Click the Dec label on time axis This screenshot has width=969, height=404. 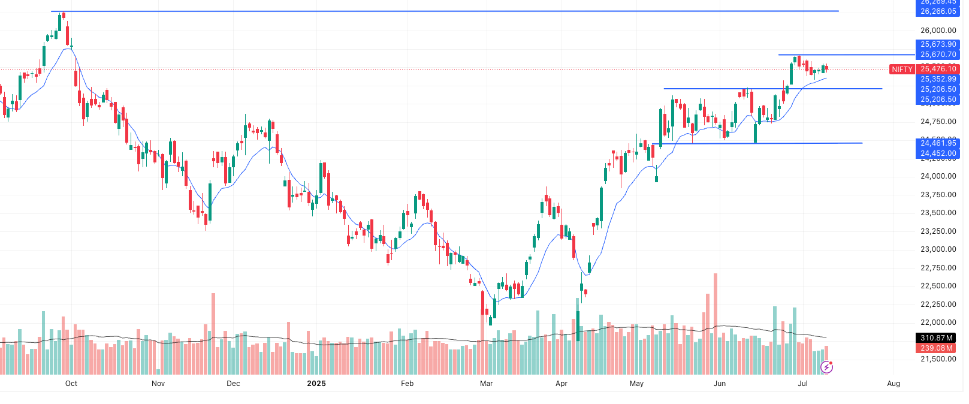pyautogui.click(x=233, y=384)
